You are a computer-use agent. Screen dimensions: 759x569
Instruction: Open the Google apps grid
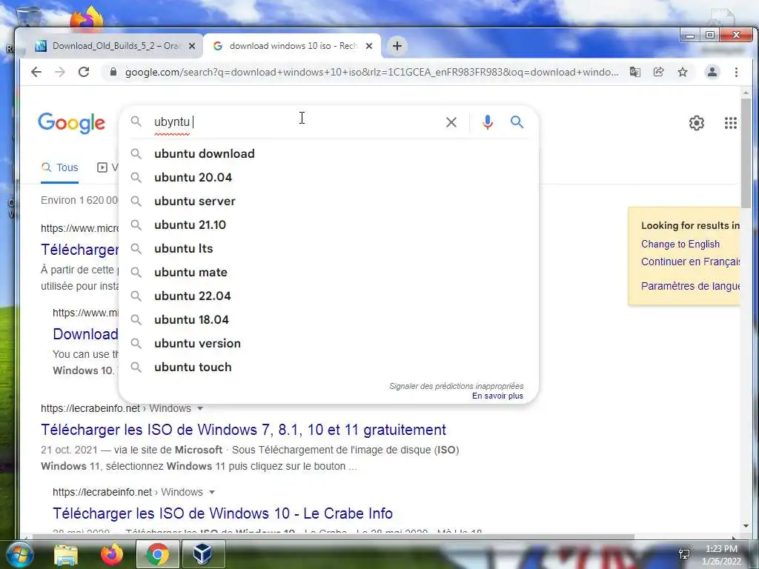click(730, 123)
